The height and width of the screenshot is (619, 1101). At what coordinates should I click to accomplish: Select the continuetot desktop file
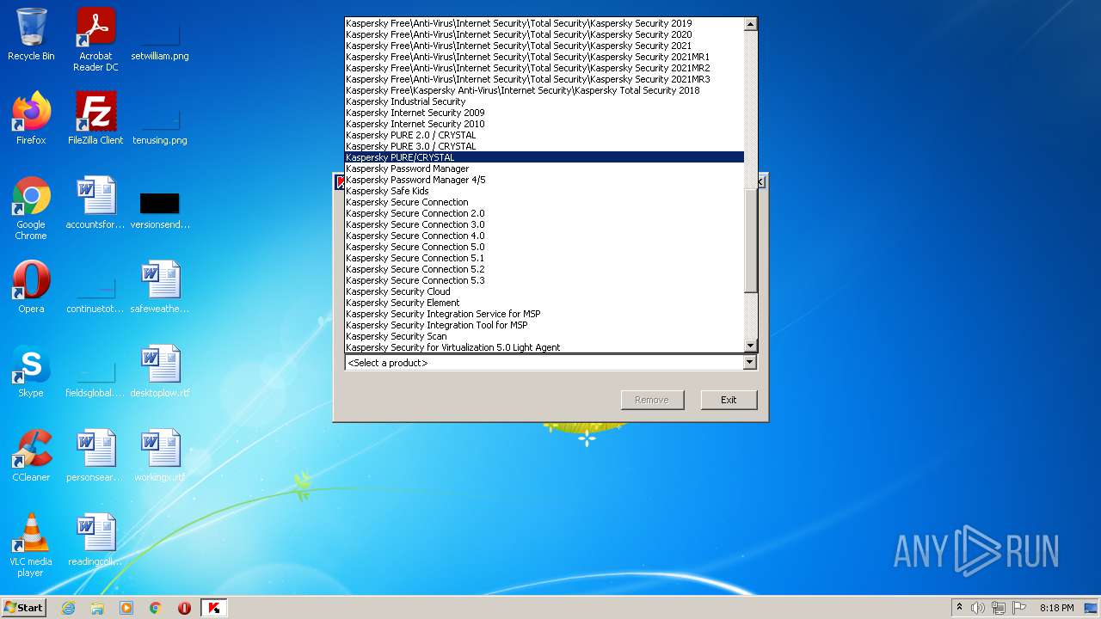point(95,292)
